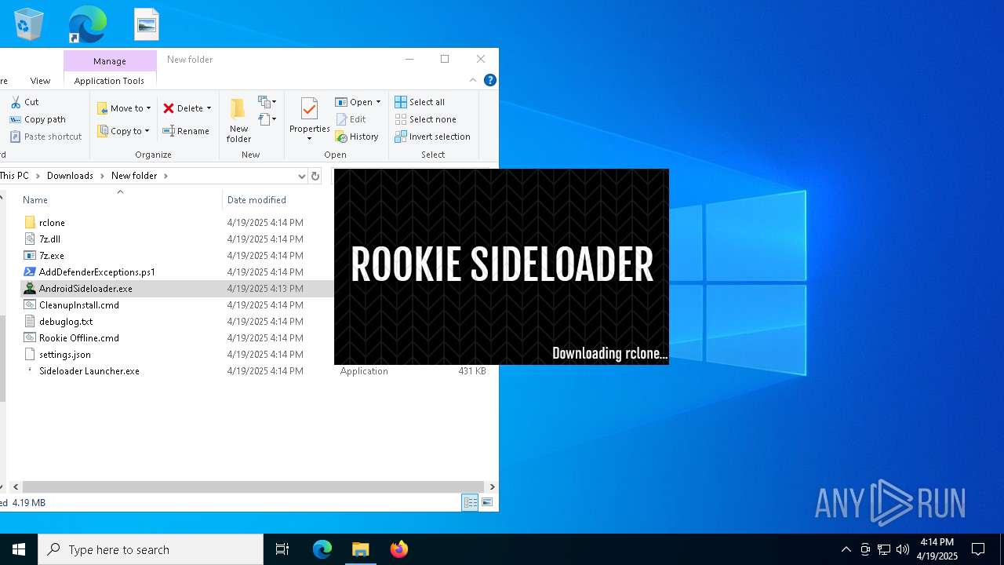
Task: Open the Manage ribbon tab
Action: pyautogui.click(x=110, y=61)
